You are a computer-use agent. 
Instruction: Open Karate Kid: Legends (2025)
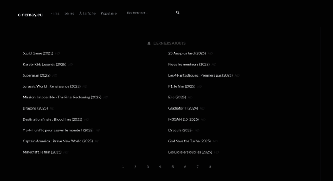coord(44,65)
